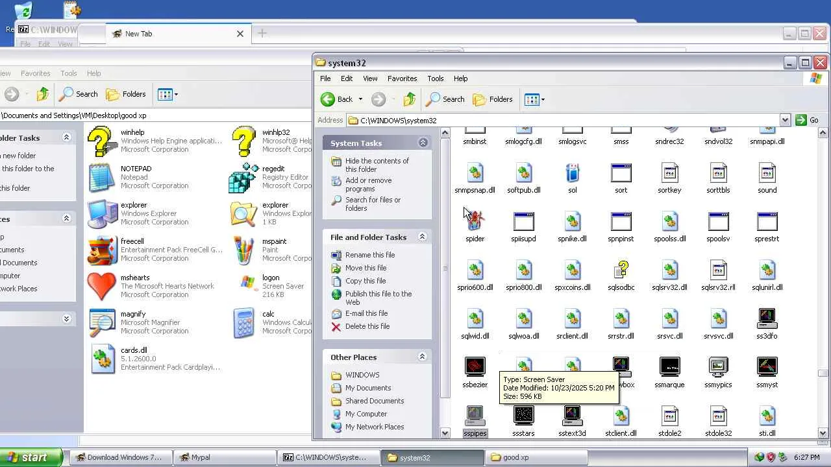This screenshot has width=831, height=467.
Task: Open the Help menu in system32
Action: pos(460,78)
